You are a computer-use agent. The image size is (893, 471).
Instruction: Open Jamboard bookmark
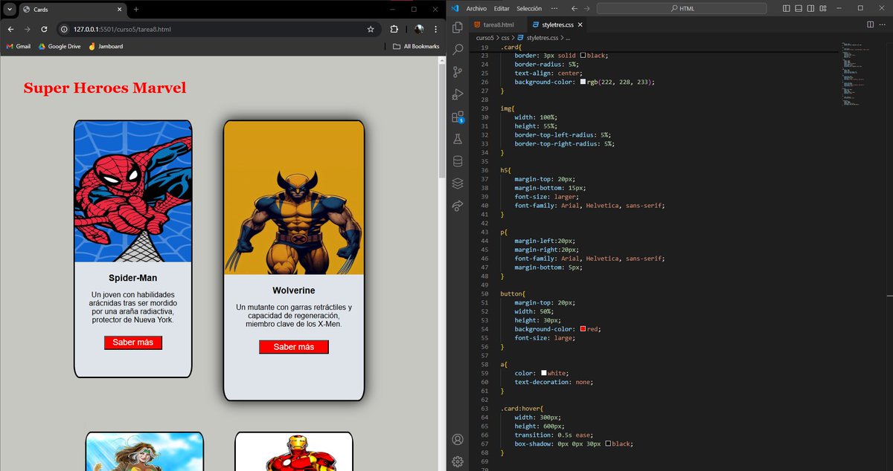pyautogui.click(x=105, y=46)
